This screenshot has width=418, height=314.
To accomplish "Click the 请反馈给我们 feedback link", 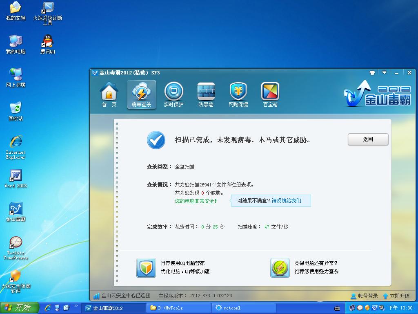I will (286, 200).
